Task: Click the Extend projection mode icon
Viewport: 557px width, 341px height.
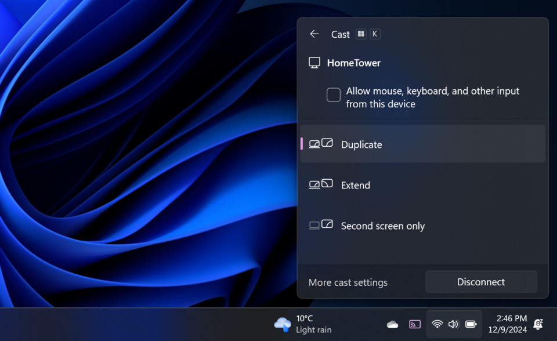Action: [320, 184]
